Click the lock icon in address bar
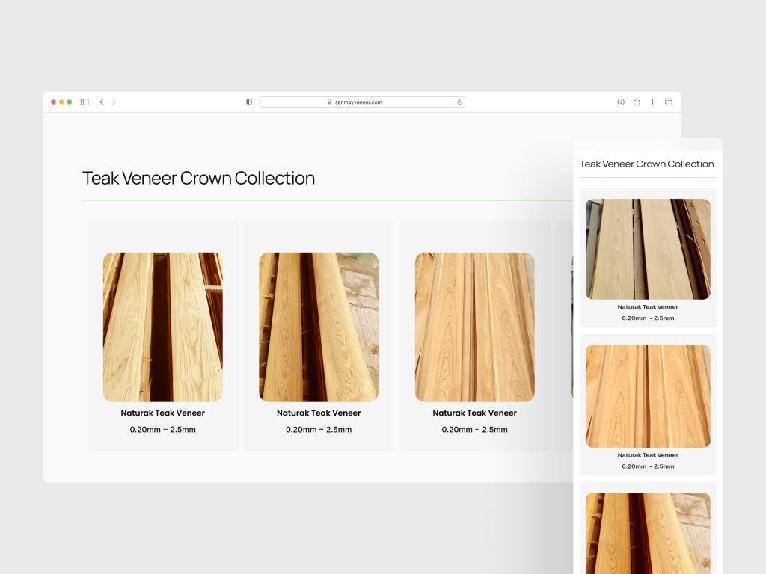766x574 pixels. [329, 102]
